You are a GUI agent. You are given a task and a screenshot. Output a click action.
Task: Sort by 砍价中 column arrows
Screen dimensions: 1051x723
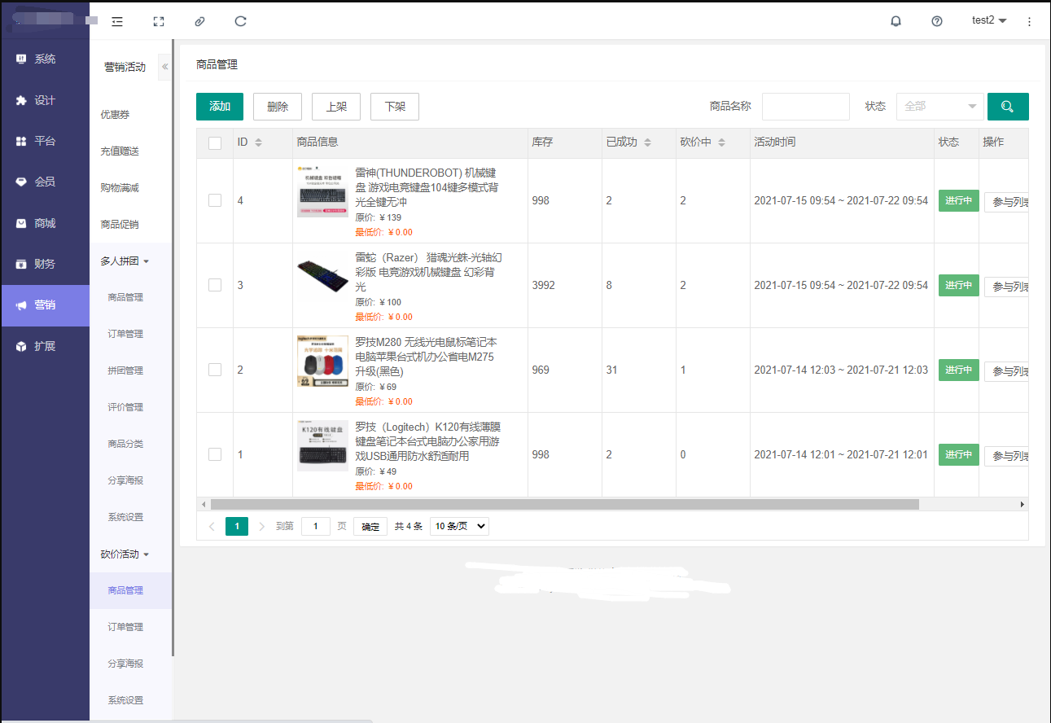(x=721, y=142)
